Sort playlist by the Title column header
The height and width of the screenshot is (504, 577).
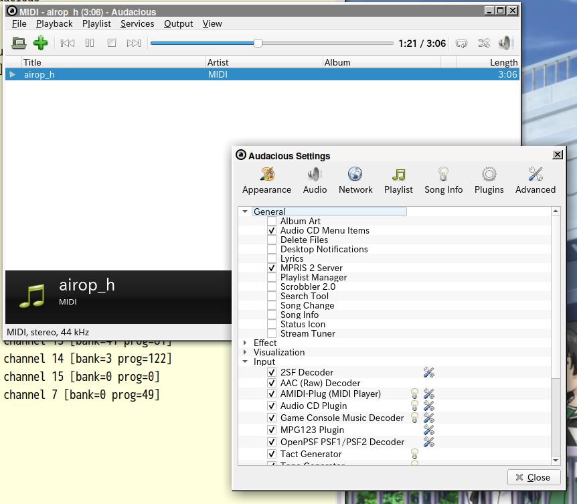[113, 62]
